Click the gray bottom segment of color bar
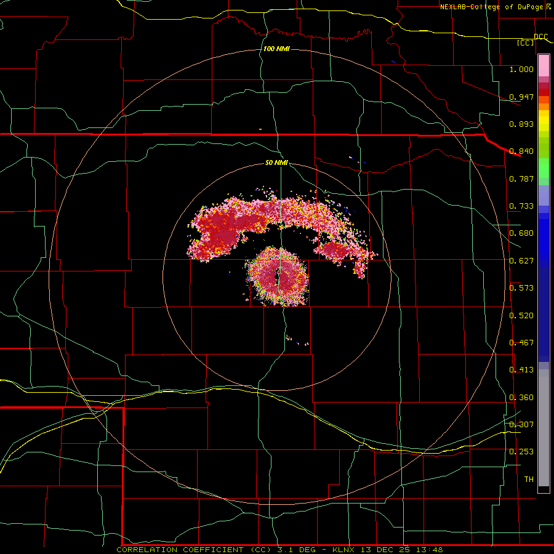554x554 pixels. click(x=544, y=428)
